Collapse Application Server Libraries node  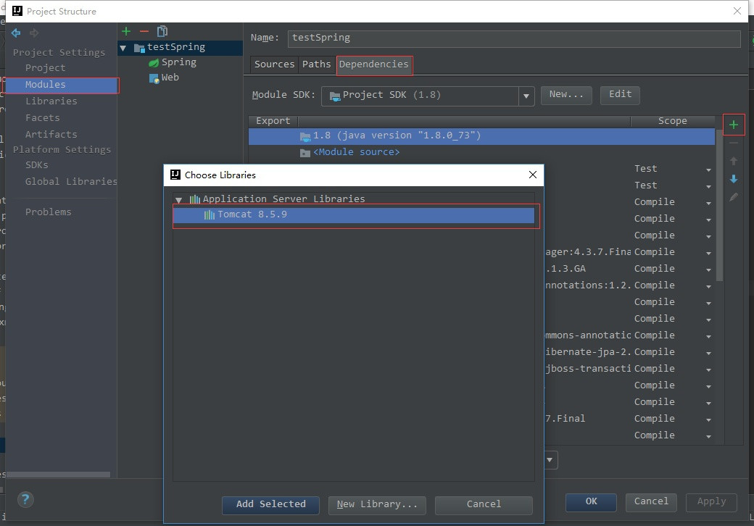click(179, 200)
